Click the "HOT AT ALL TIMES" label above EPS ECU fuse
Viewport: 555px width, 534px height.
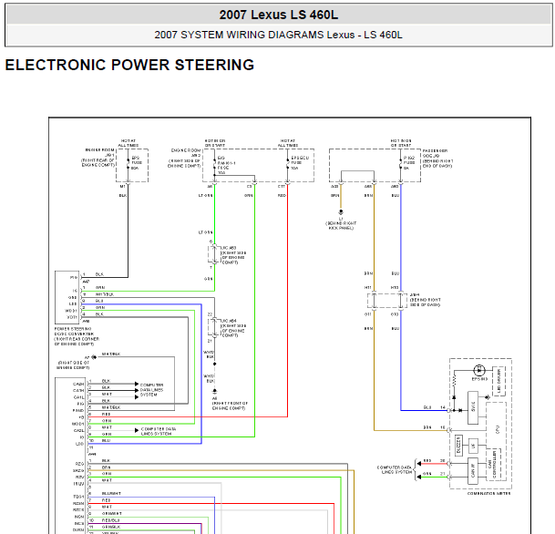[288, 143]
